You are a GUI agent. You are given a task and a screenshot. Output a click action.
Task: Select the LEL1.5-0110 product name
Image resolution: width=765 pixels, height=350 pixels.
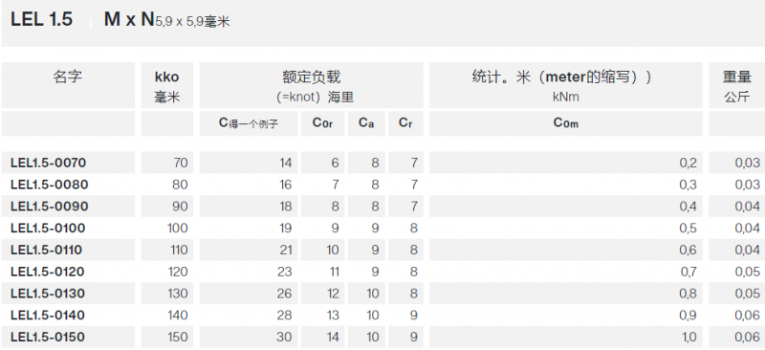tap(46, 250)
